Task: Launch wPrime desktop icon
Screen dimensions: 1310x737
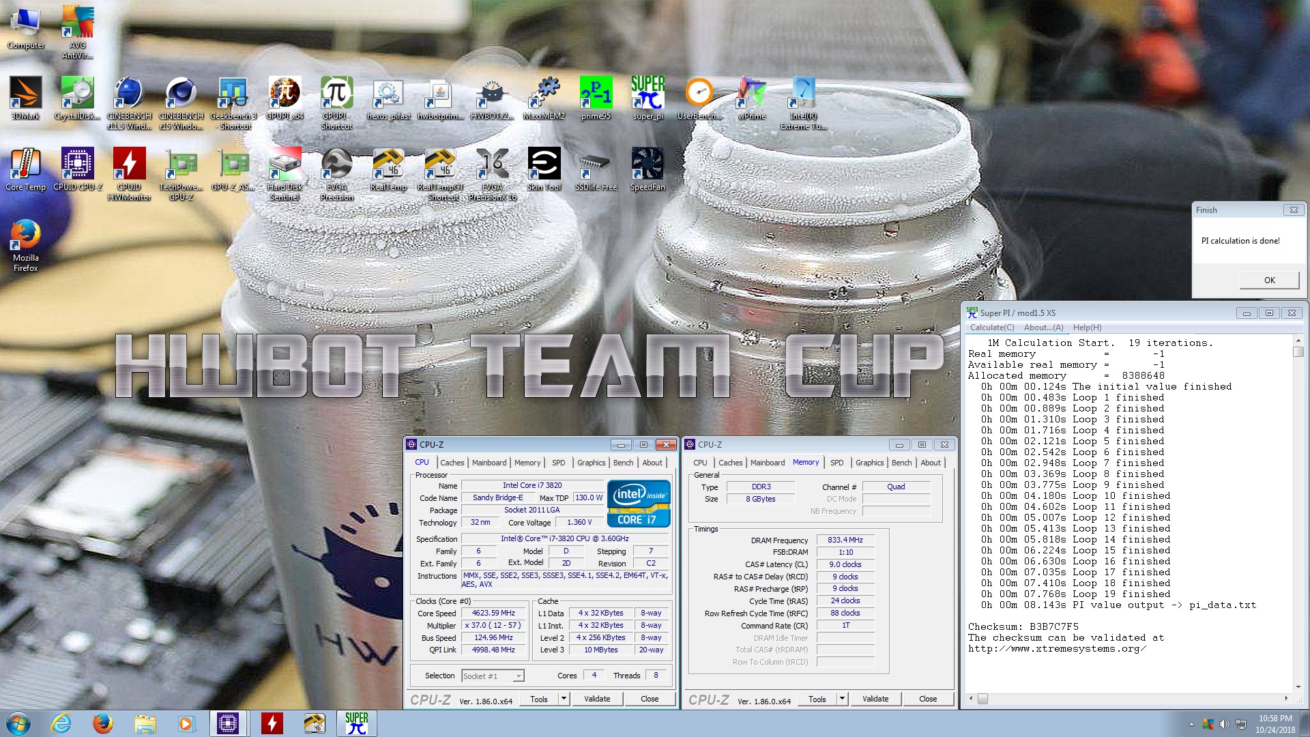Action: click(751, 98)
